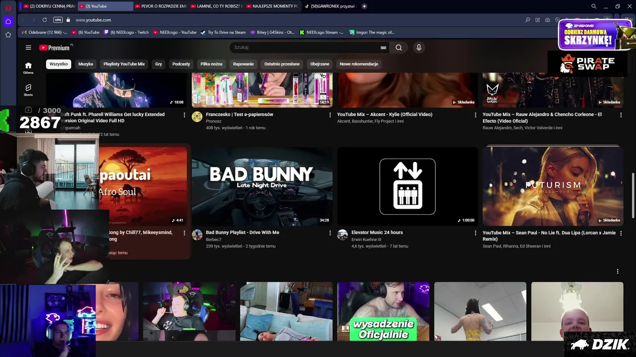Open the on-screen keyboard icon in search
The width and height of the screenshot is (636, 357).
coord(383,48)
